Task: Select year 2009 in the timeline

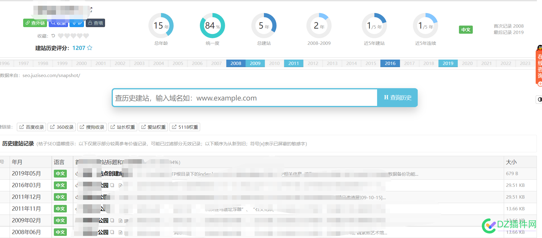Action: click(x=255, y=63)
